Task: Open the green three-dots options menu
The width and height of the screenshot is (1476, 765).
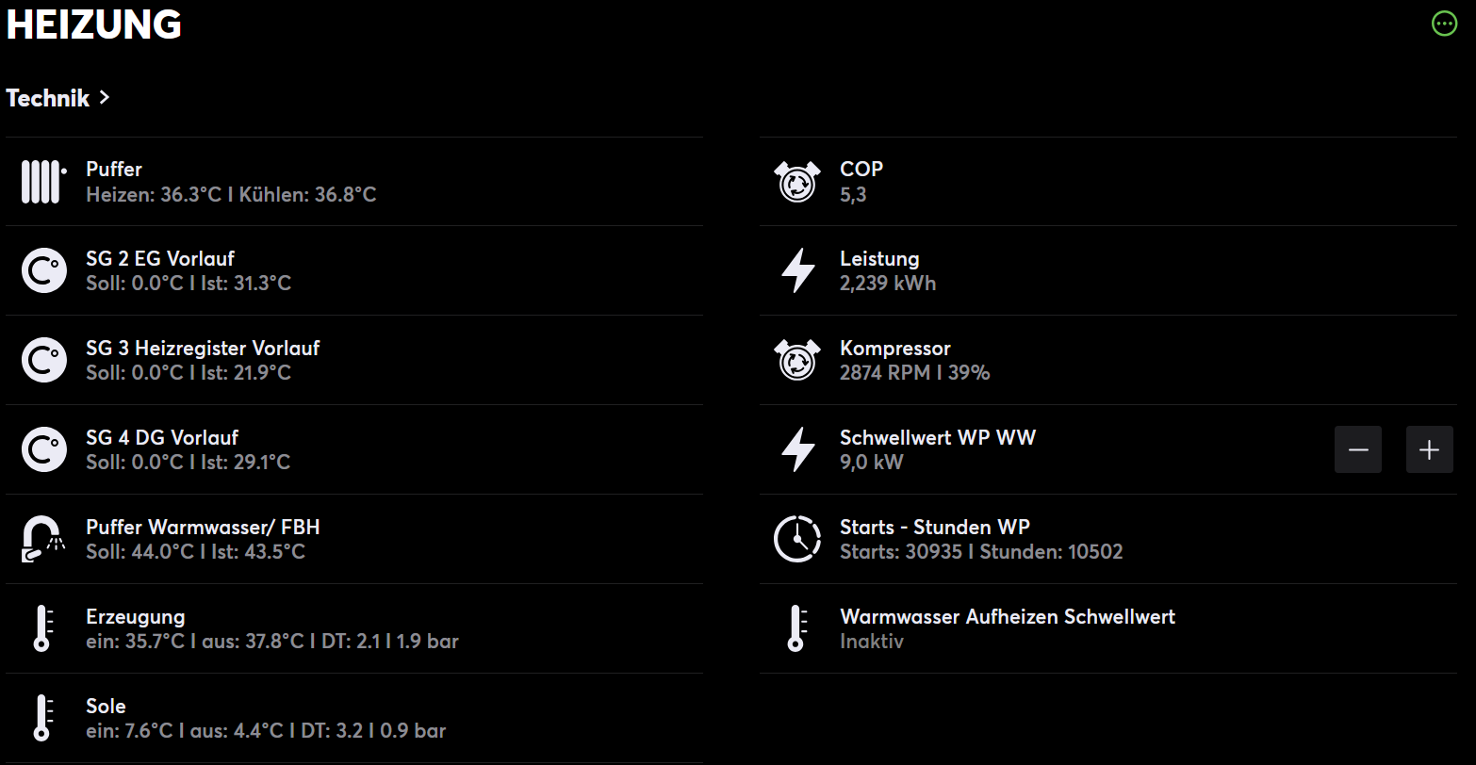Action: click(1444, 24)
